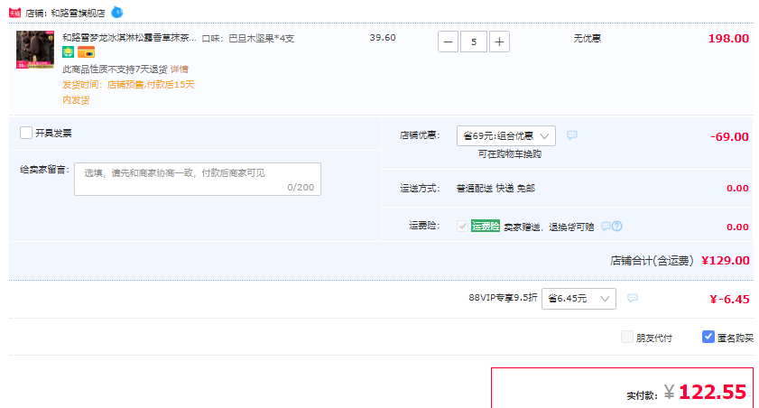Viewport: 759px width, 408px height.
Task: Click comment icon next to store discount
Action: (x=571, y=135)
